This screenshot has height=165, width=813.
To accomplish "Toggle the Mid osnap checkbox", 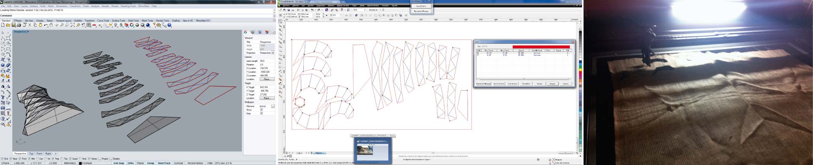I will pyautogui.click(x=29, y=158).
